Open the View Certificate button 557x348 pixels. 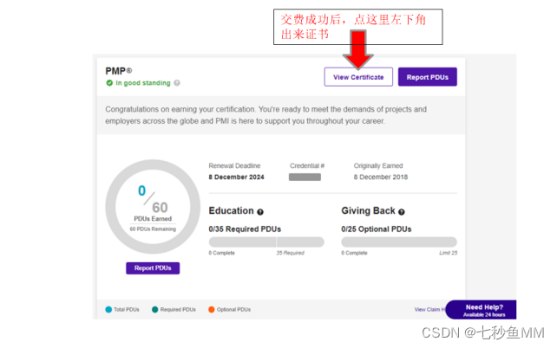(358, 77)
